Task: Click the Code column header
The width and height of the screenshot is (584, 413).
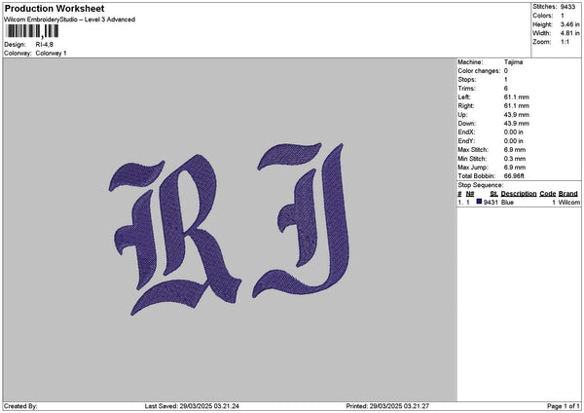Action: [x=547, y=194]
